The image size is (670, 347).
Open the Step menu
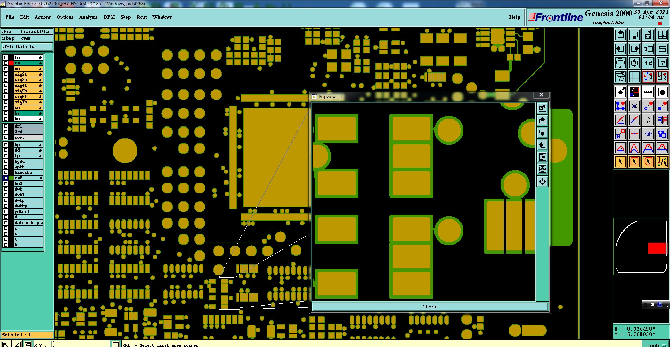click(126, 17)
